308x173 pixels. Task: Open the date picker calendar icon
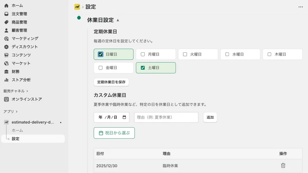coord(124,117)
